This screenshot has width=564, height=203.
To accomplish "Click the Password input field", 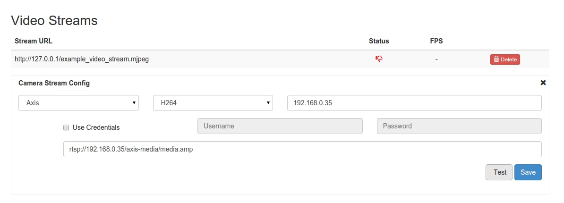I will tap(459, 126).
